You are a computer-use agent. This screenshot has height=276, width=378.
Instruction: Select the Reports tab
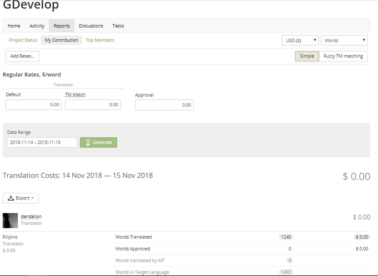pyautogui.click(x=62, y=26)
